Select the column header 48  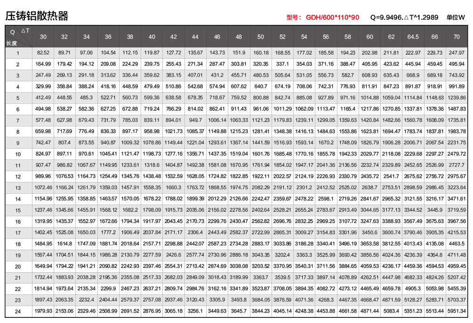click(x=239, y=37)
